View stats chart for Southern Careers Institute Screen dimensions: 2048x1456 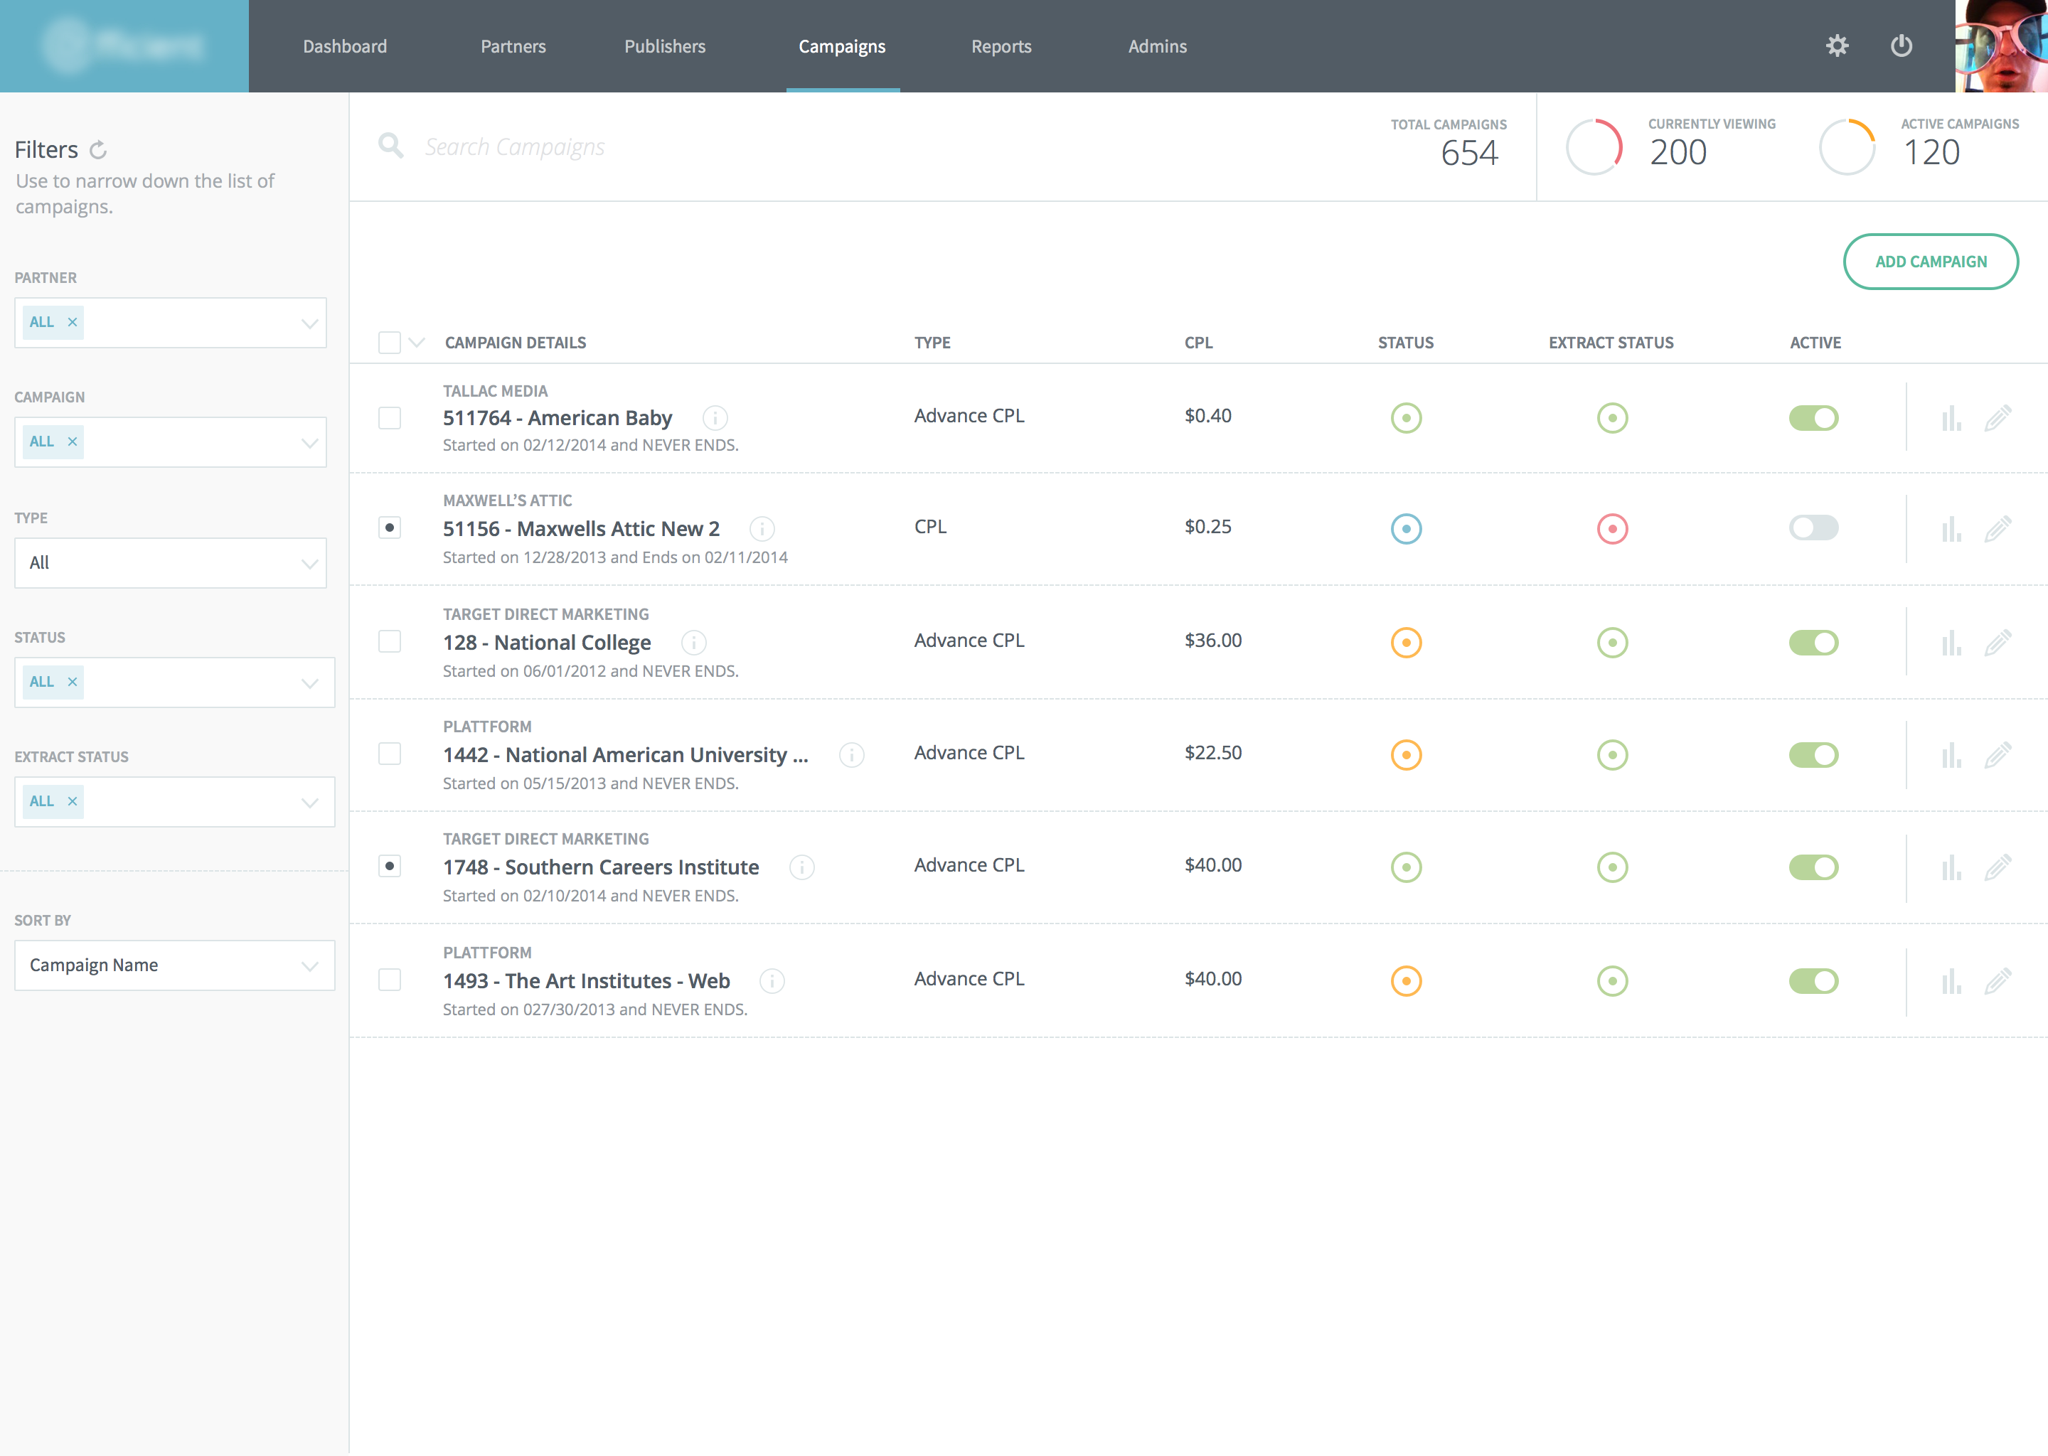point(1951,867)
